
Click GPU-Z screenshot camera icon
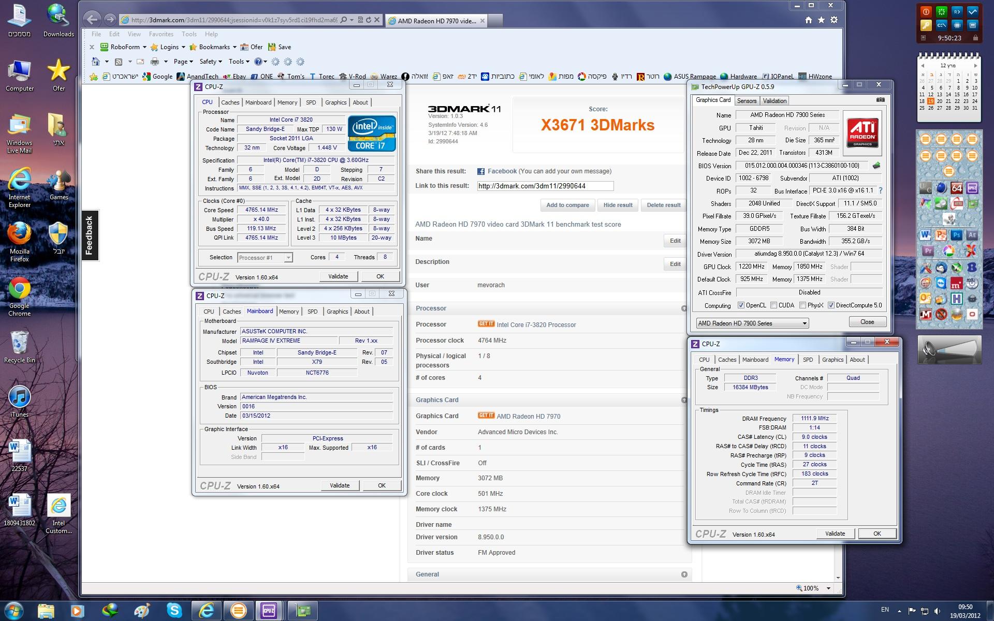880,100
